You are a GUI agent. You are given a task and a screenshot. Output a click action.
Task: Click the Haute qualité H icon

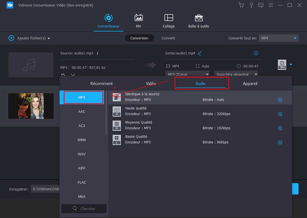click(x=117, y=111)
